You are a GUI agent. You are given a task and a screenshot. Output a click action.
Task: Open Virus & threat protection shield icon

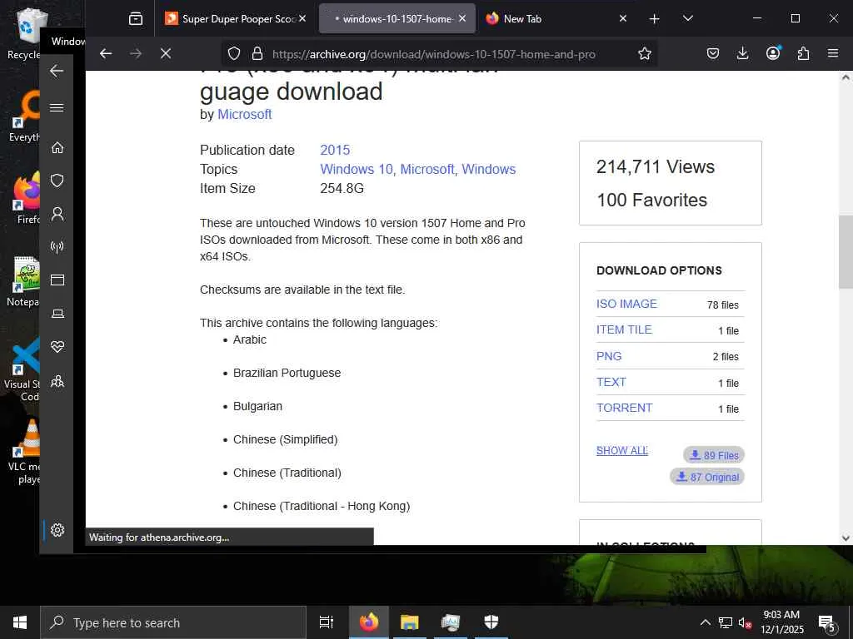pos(57,181)
